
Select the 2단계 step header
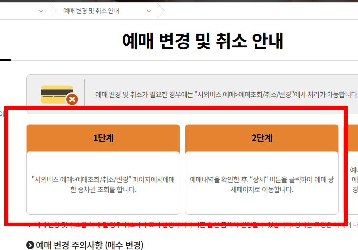coord(262,138)
